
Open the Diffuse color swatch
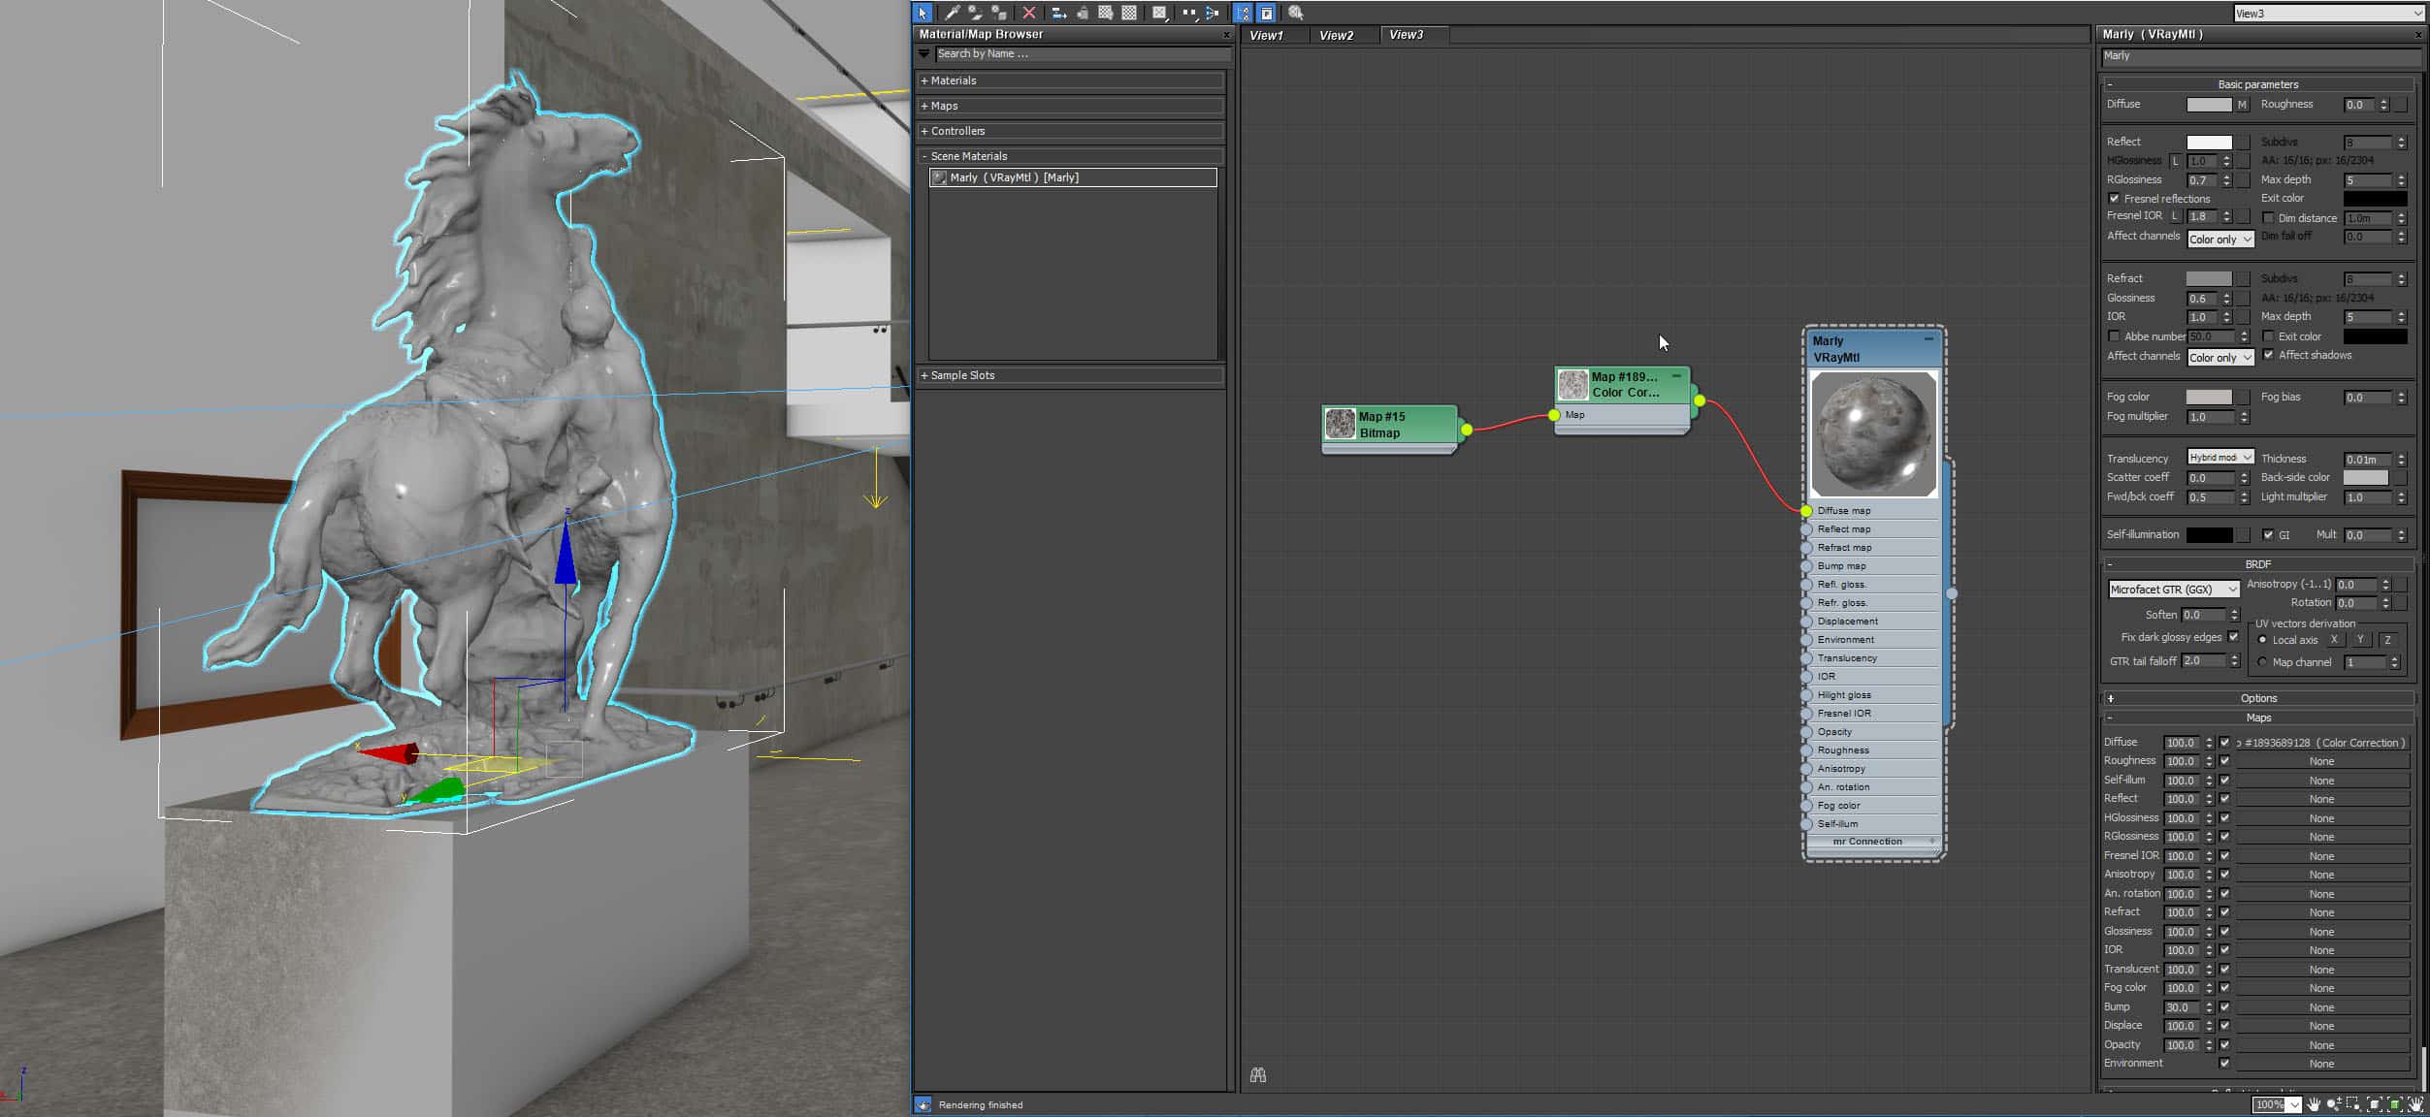click(x=2209, y=105)
